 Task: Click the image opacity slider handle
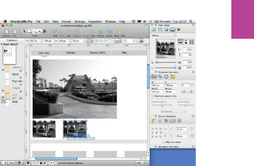click(x=175, y=68)
